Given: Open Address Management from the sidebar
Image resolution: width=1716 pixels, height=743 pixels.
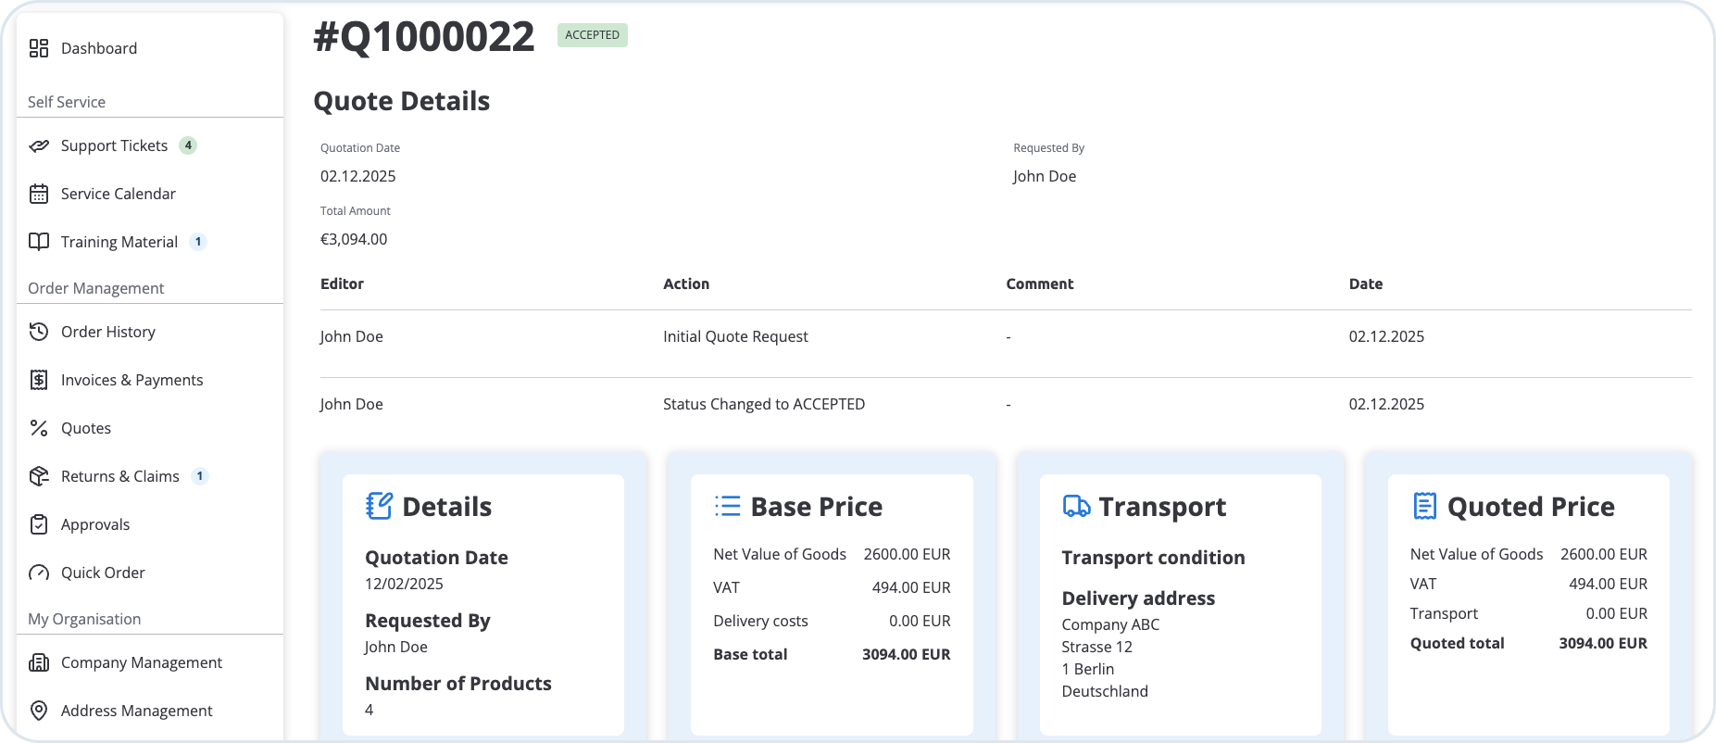Looking at the screenshot, I should 136,711.
